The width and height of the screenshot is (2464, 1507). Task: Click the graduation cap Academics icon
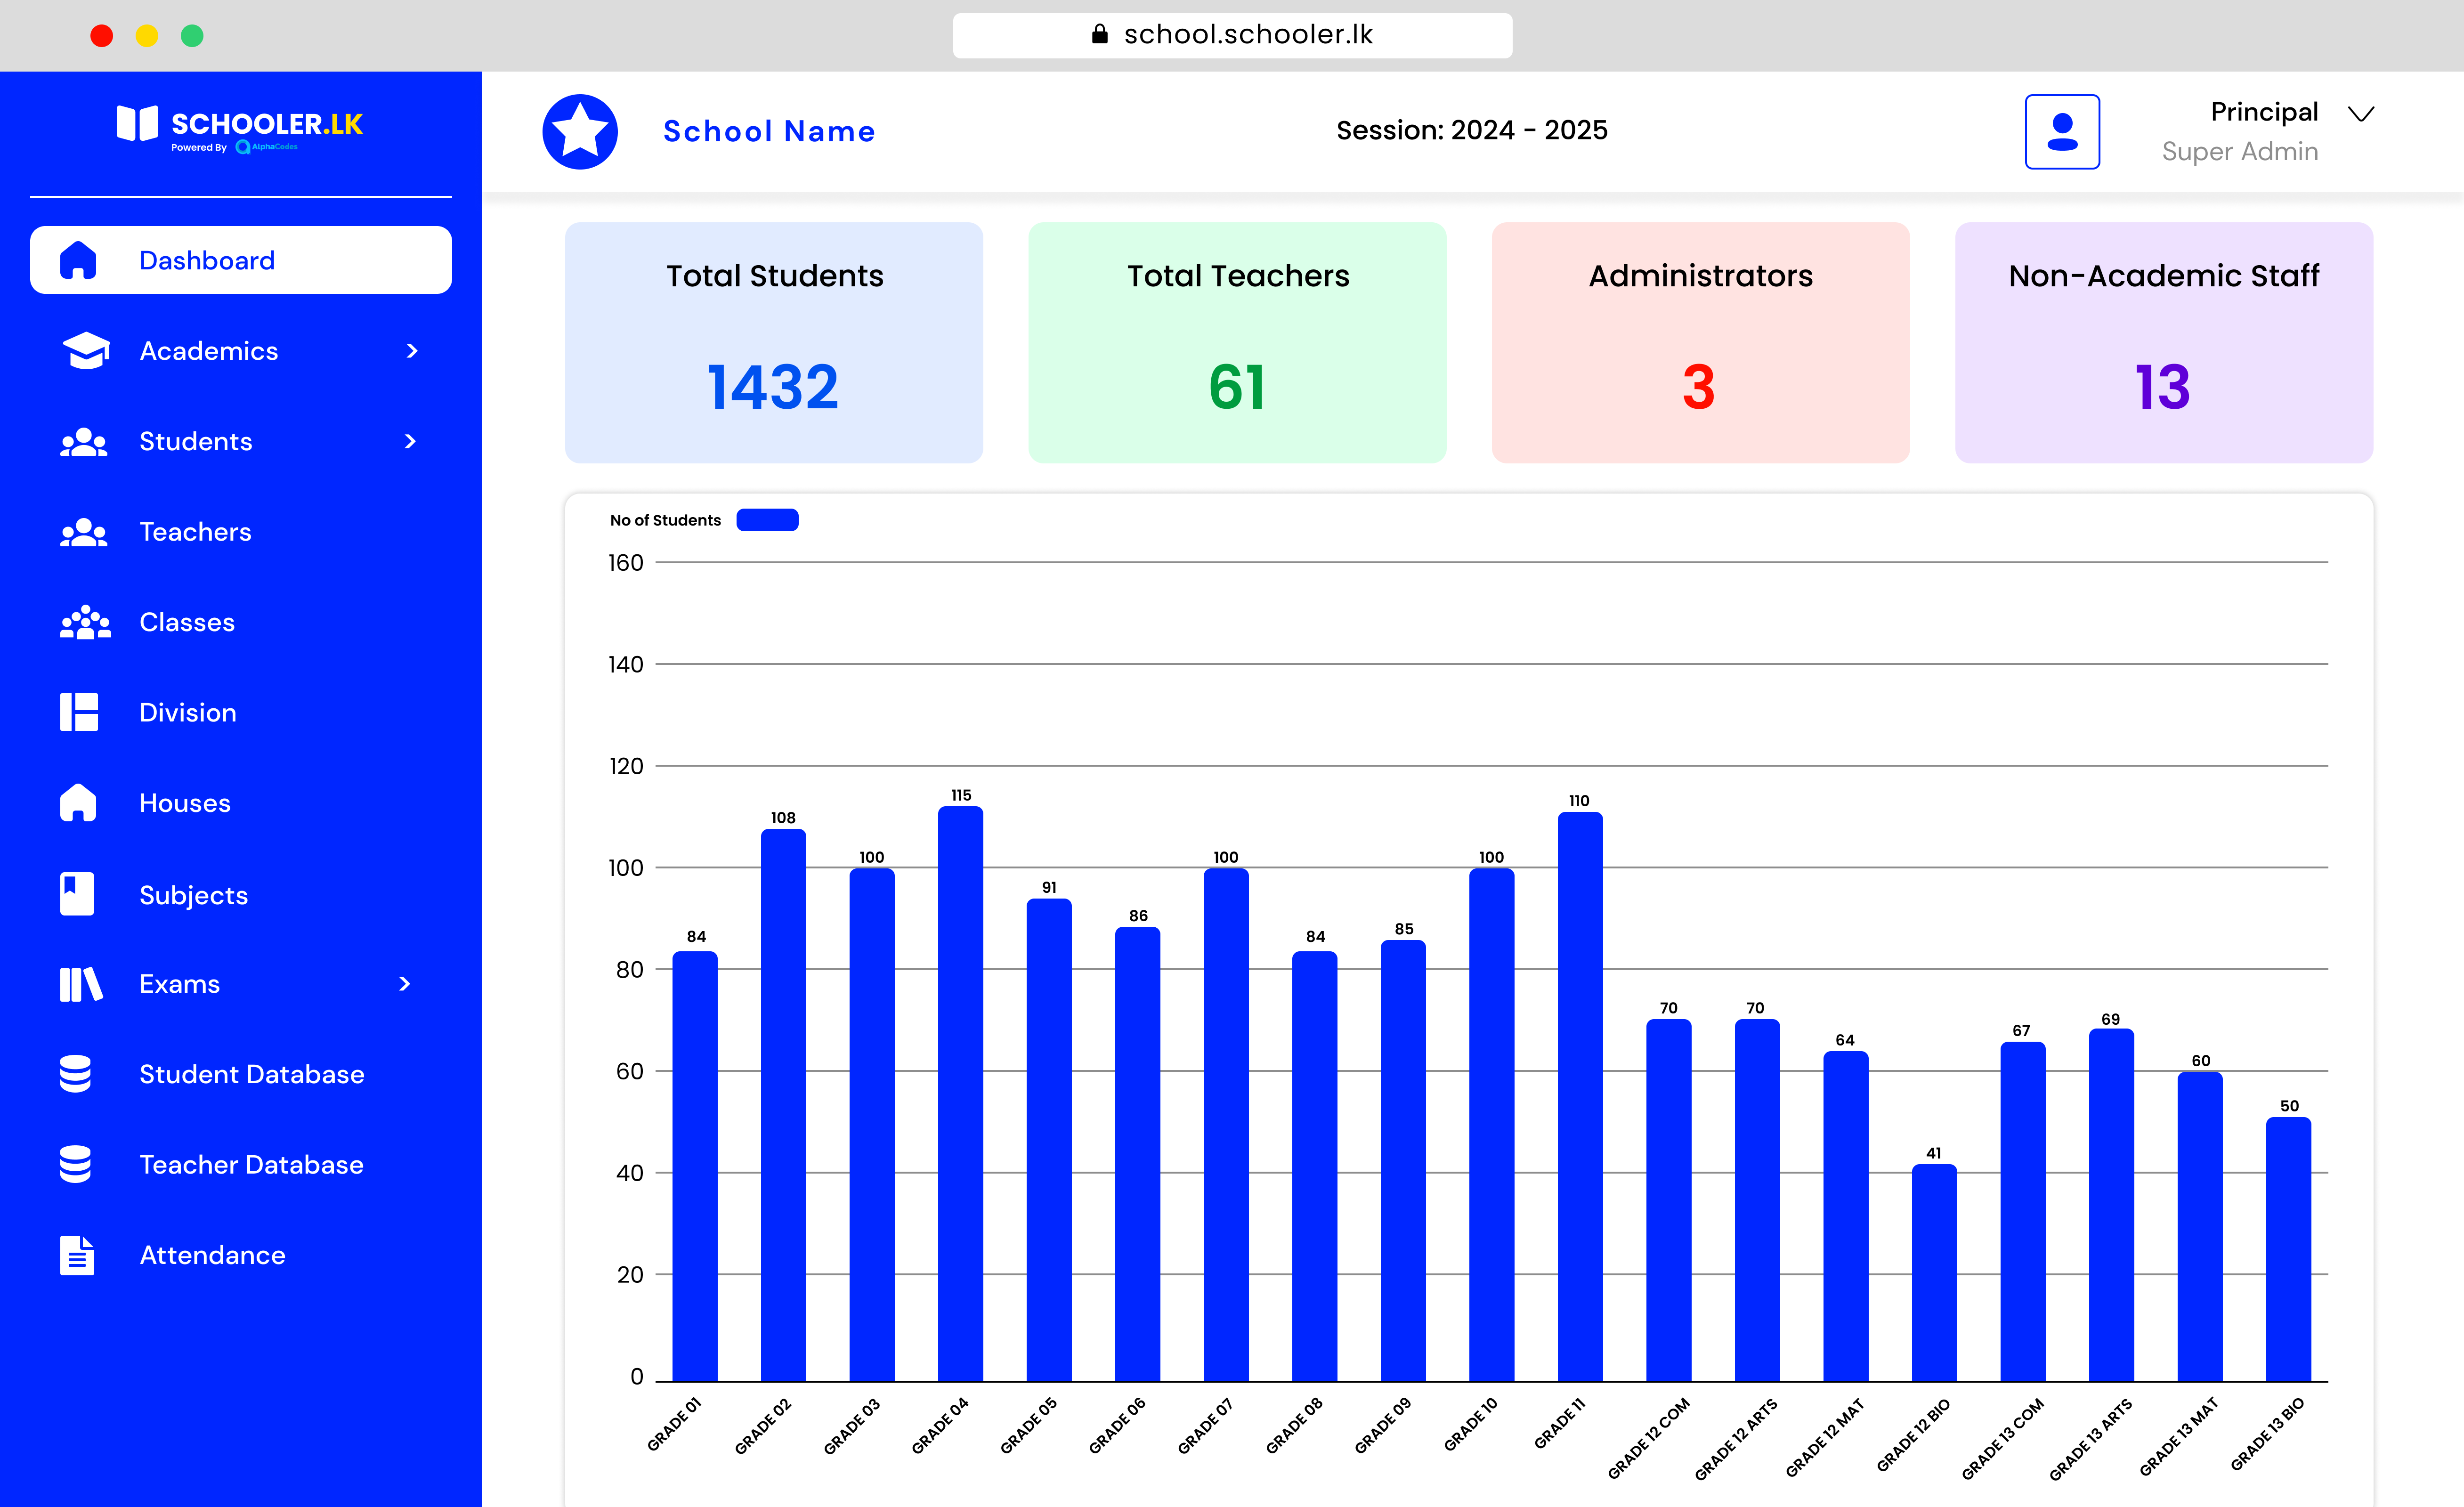coord(86,351)
